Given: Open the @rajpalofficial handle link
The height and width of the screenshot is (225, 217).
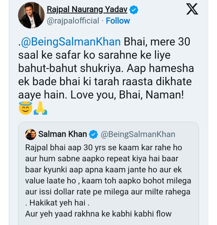Looking at the screenshot, I should coord(73,21).
